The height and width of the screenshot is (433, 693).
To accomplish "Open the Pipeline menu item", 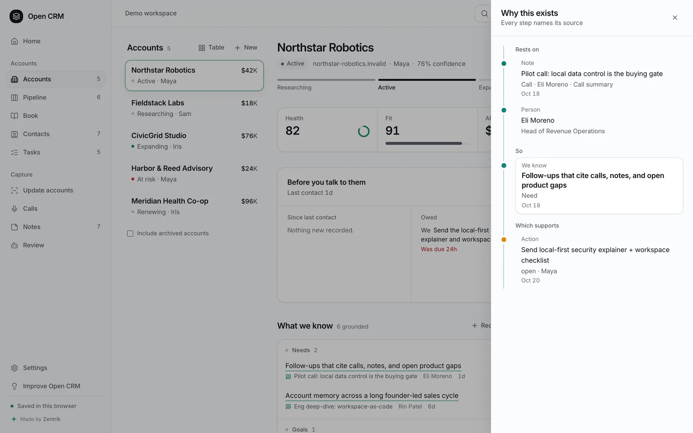I will [x=55, y=97].
